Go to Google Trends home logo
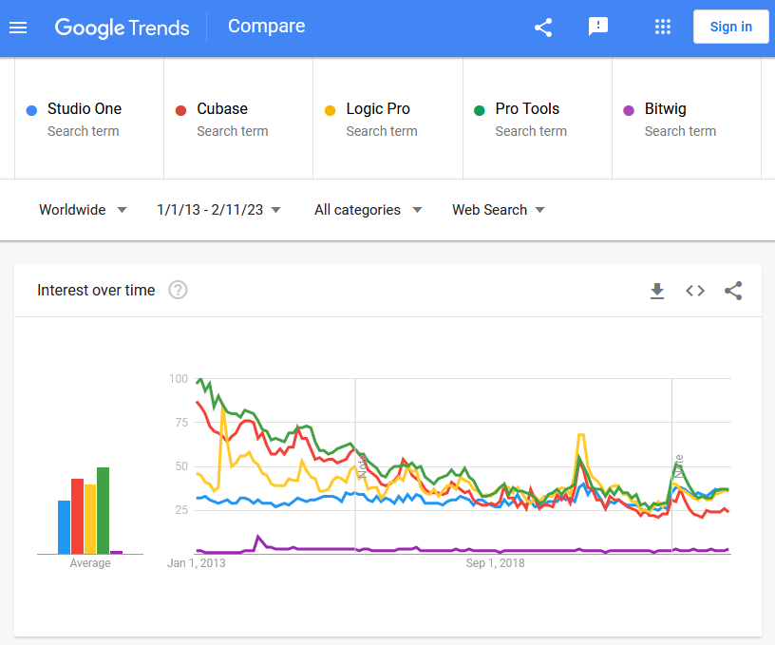Screen dimensions: 775x645 [122, 28]
